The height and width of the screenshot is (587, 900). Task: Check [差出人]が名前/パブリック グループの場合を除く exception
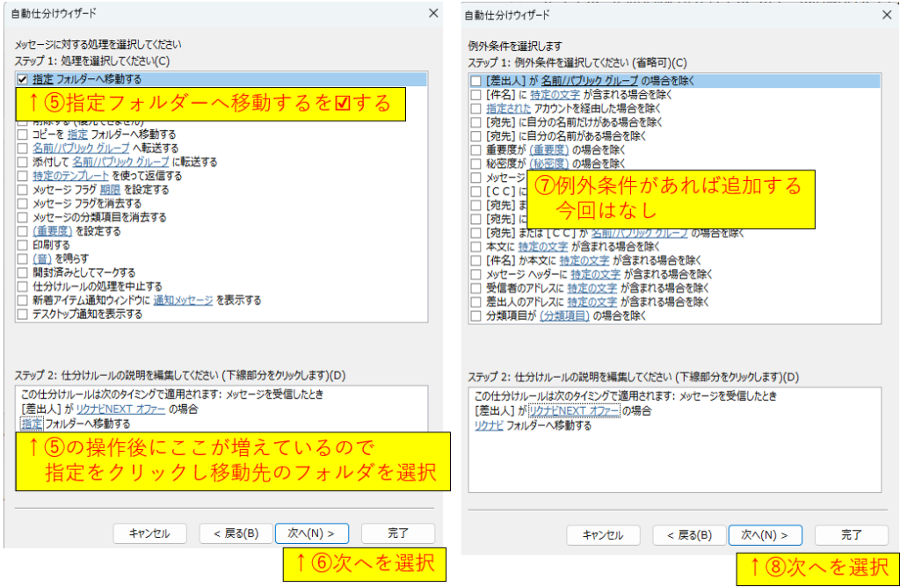475,81
